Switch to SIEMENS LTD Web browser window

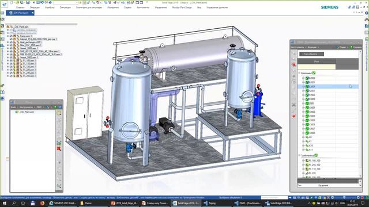tap(63, 203)
